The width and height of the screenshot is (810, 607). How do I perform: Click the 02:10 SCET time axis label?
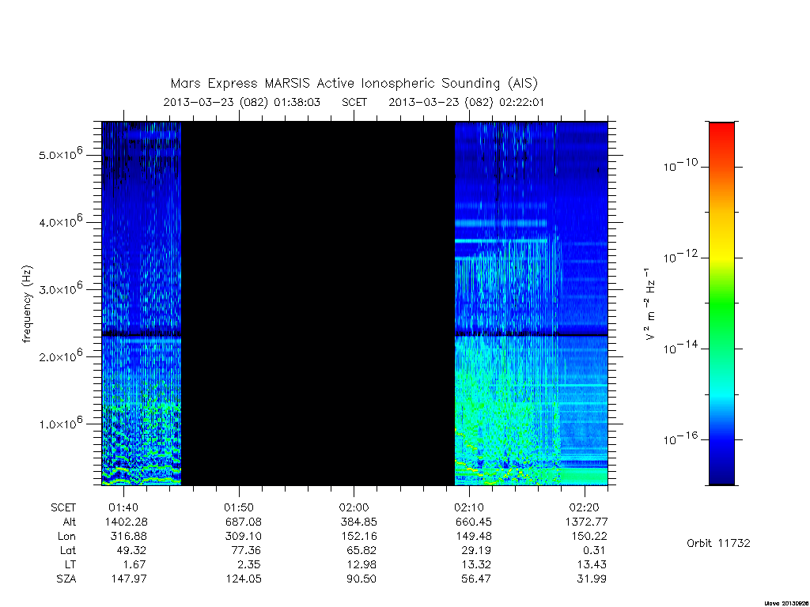pos(469,507)
